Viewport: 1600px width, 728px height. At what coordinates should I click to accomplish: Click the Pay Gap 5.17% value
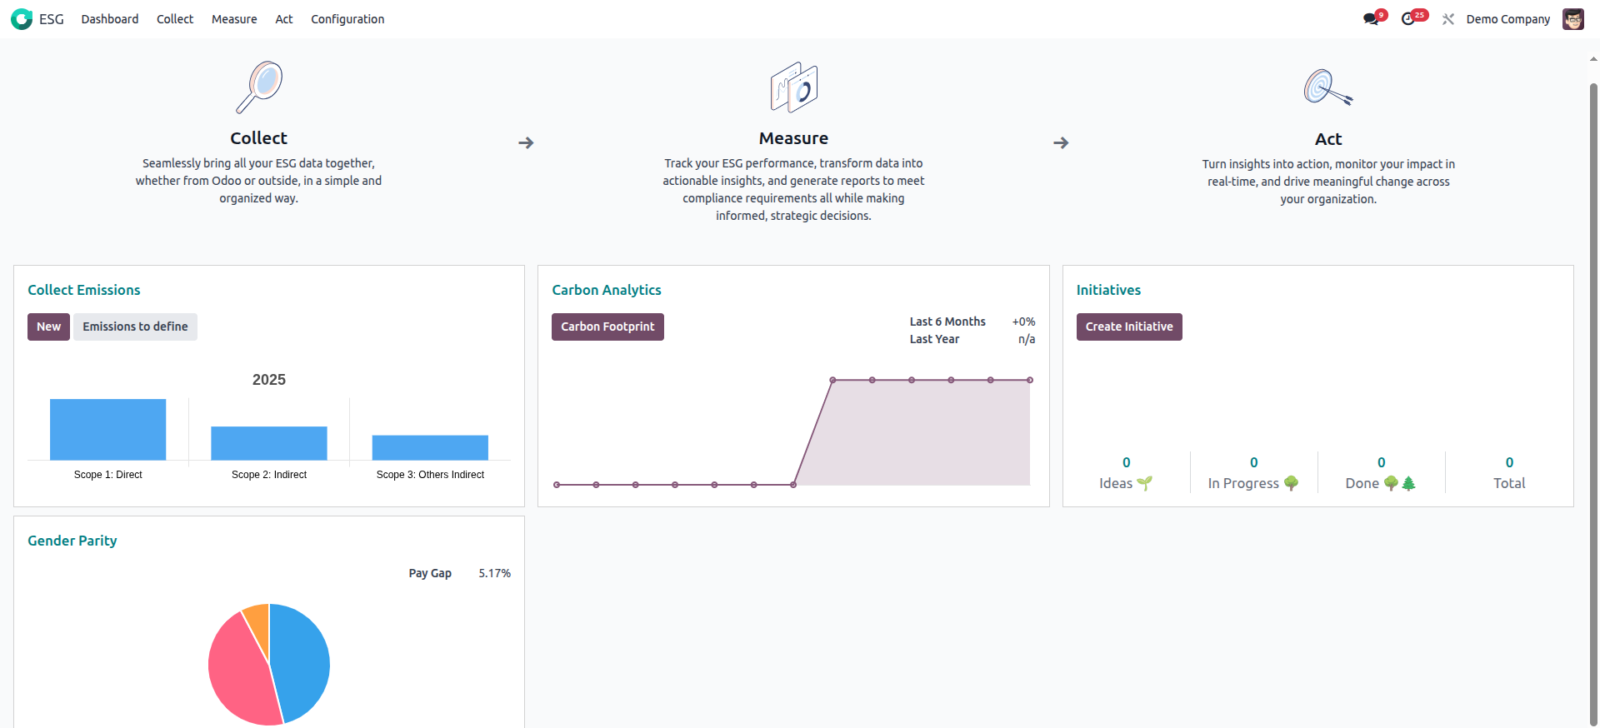click(495, 573)
